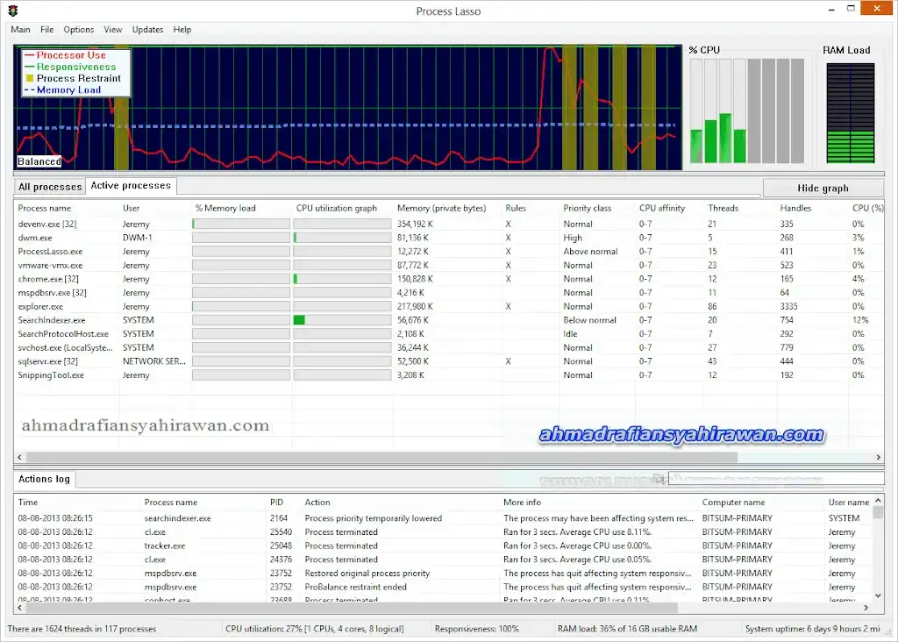Switch to the All processes tab
This screenshot has width=898, height=642.
[50, 187]
